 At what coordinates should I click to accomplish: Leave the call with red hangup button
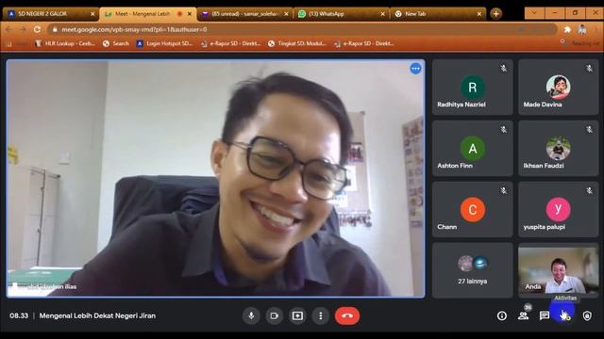pyautogui.click(x=347, y=316)
